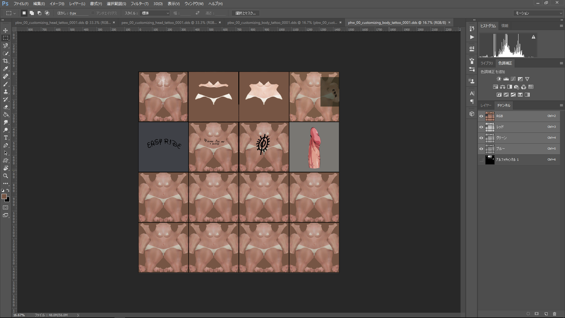
Task: Open the Channels panel options menu
Action: pos(561,105)
